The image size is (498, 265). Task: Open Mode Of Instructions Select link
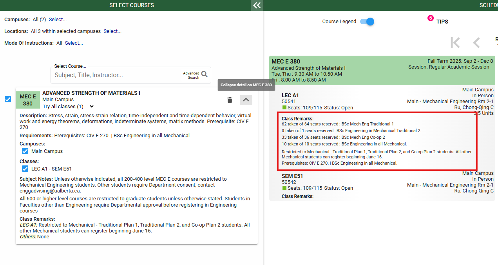pyautogui.click(x=74, y=43)
